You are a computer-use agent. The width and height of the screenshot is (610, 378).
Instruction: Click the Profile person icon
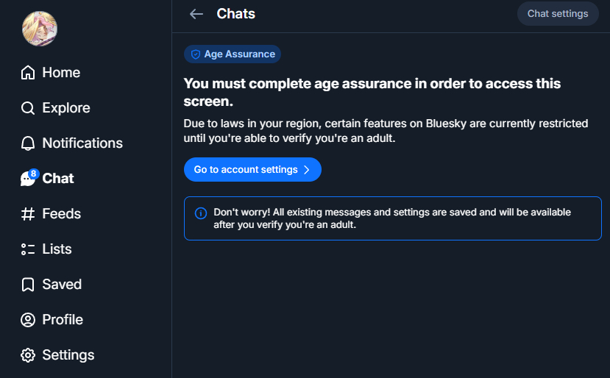tap(28, 320)
